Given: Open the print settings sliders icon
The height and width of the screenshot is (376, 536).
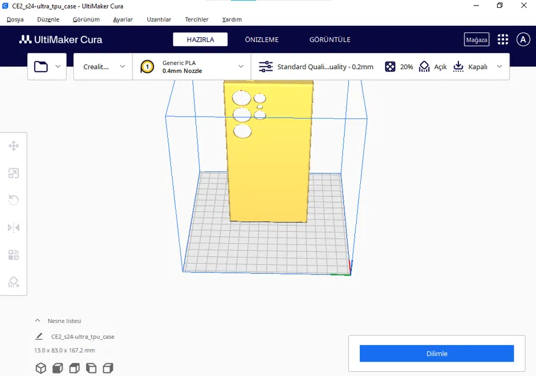Looking at the screenshot, I should click(x=266, y=67).
